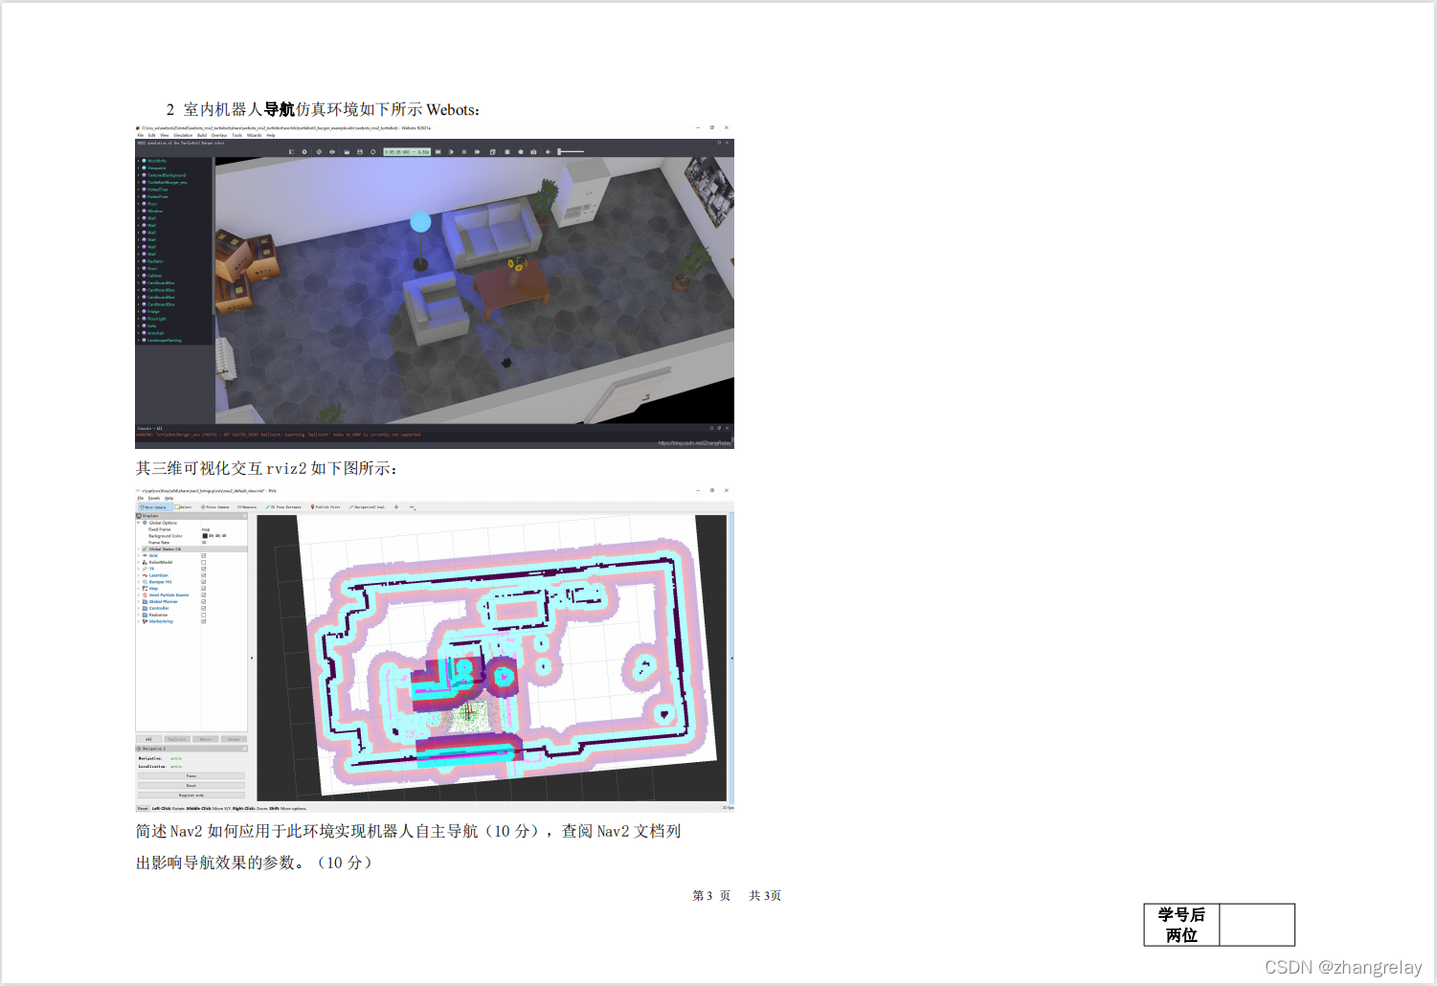Screen dimensions: 1437x986
Task: Select the Radiator node in scene tree
Action: click(x=154, y=261)
